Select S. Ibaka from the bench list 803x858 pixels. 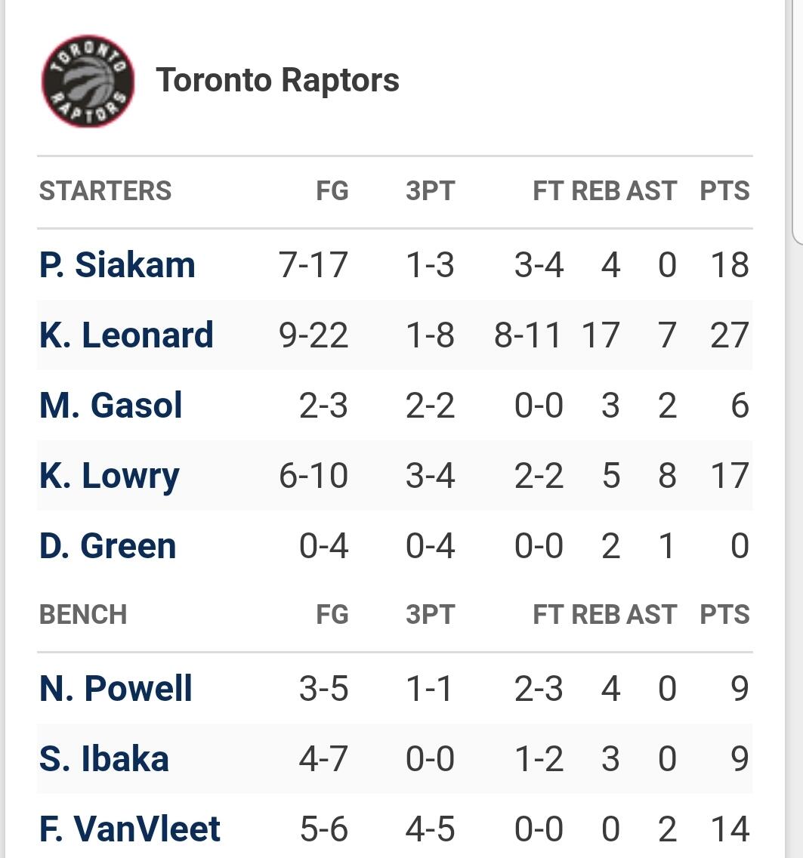[104, 759]
